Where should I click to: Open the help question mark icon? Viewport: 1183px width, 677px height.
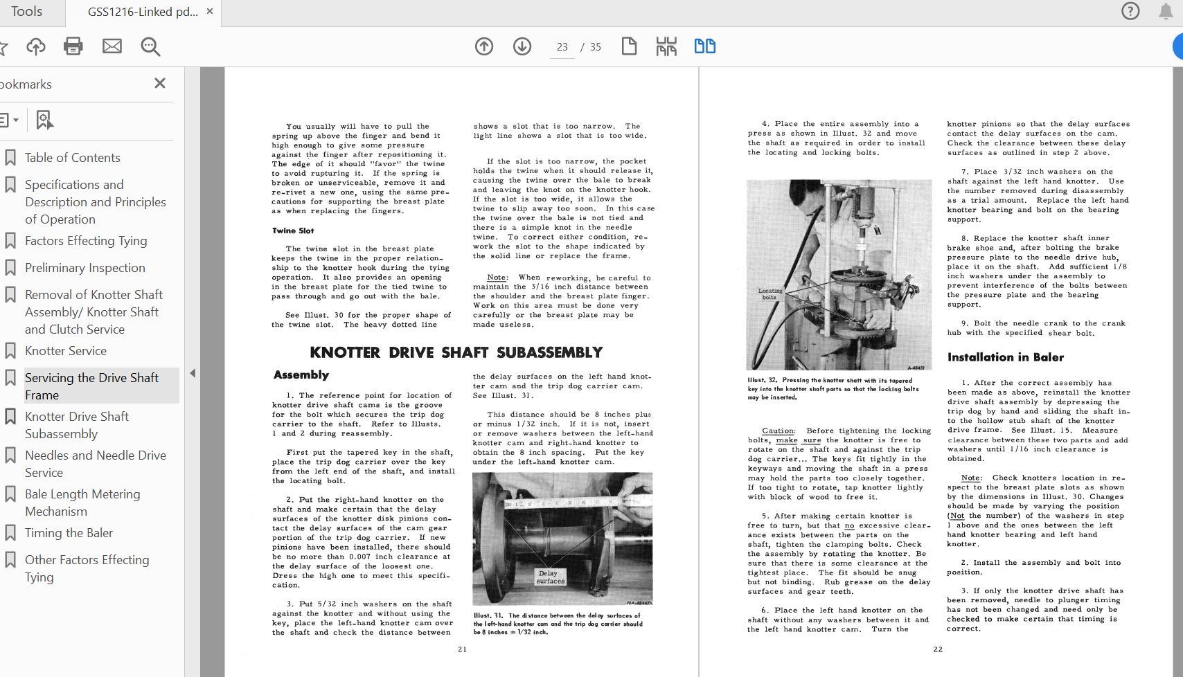1130,11
